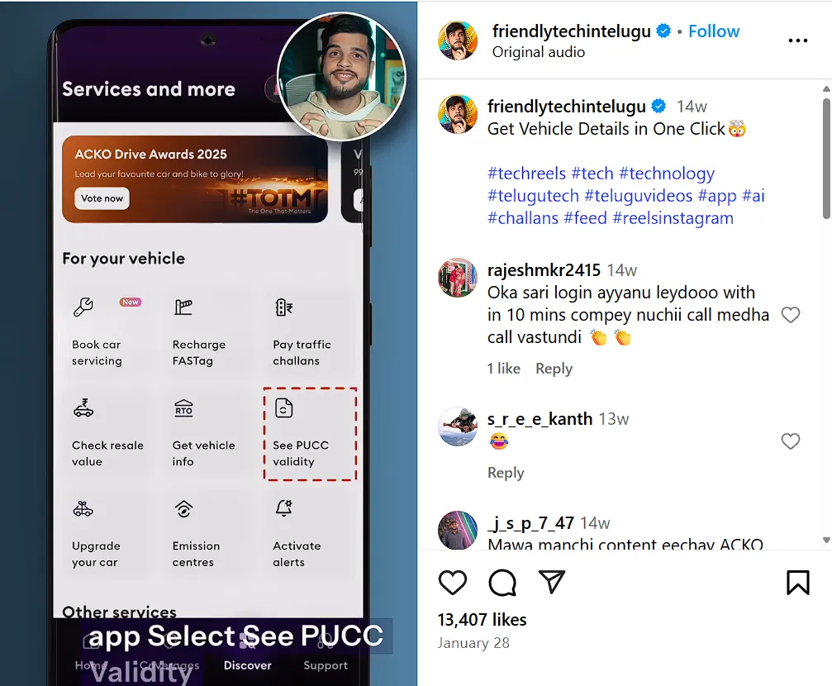The image size is (832, 686).
Task: View the 13,407 likes list
Action: 482,620
